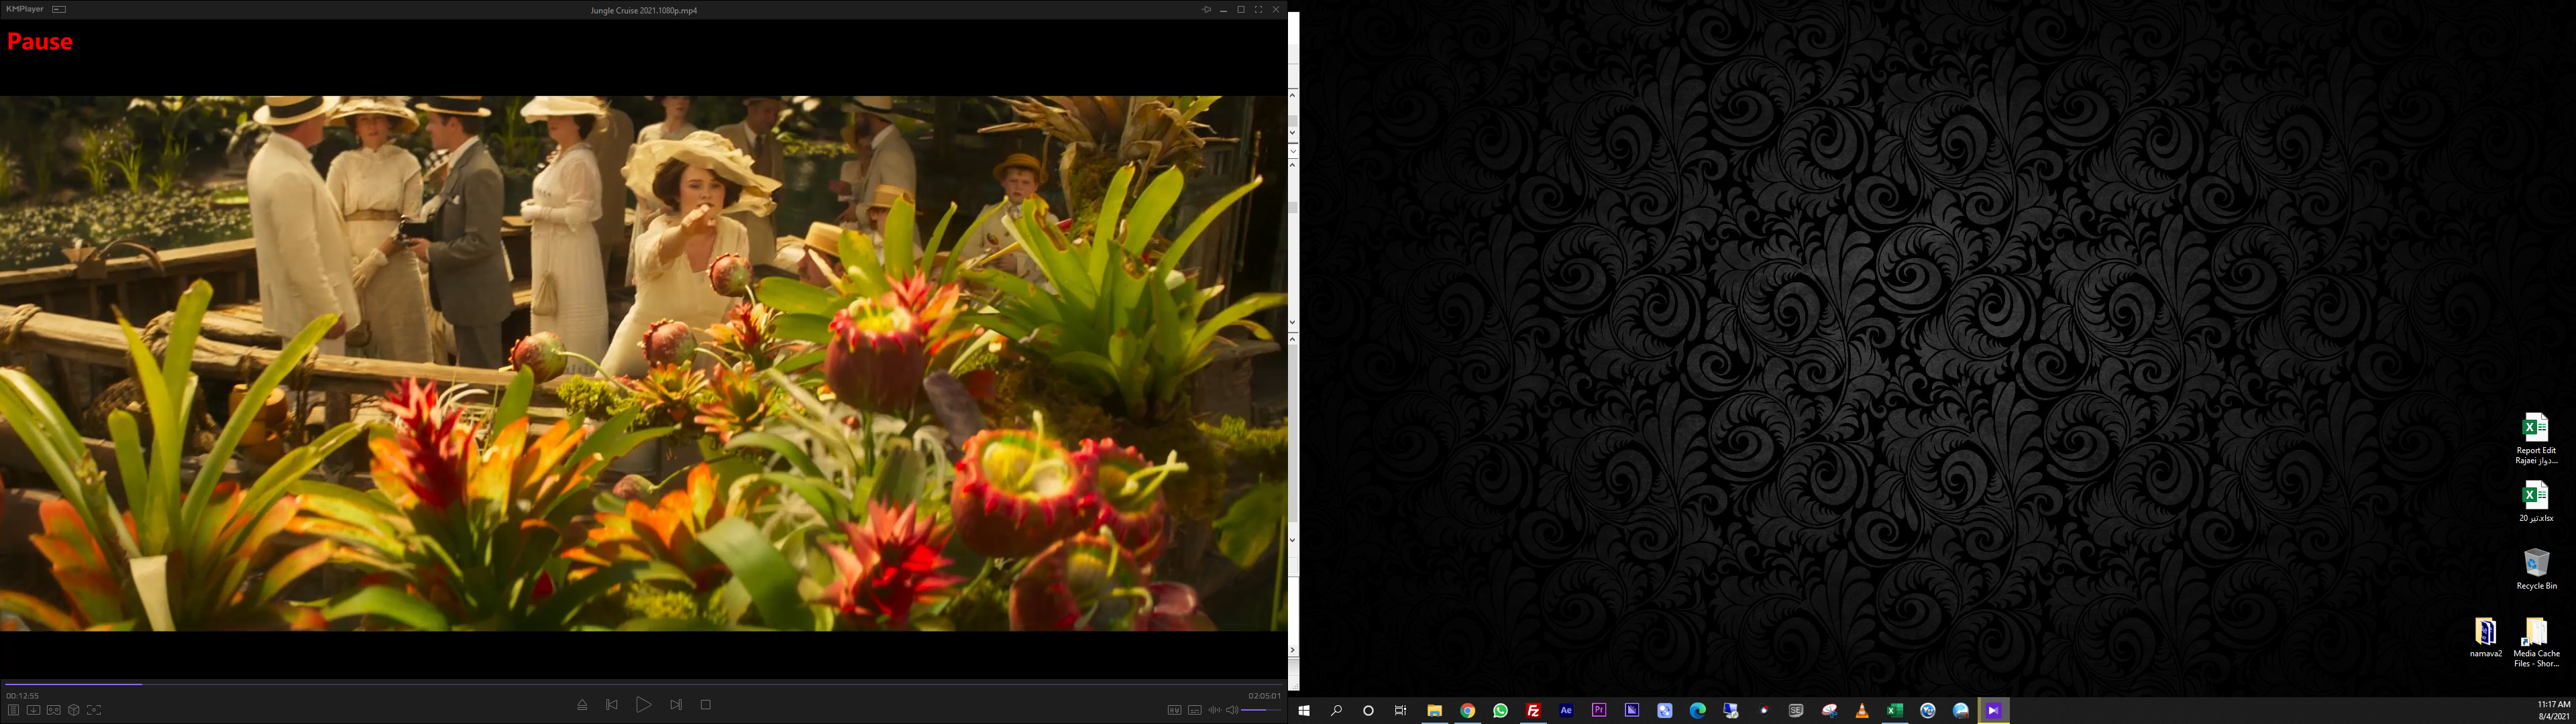
Task: Click the eject/open file icon
Action: [x=582, y=705]
